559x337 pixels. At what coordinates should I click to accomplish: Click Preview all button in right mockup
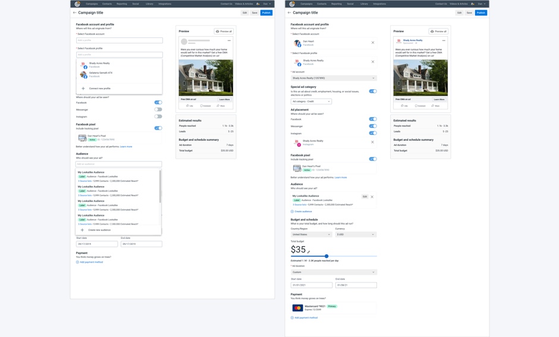438,32
